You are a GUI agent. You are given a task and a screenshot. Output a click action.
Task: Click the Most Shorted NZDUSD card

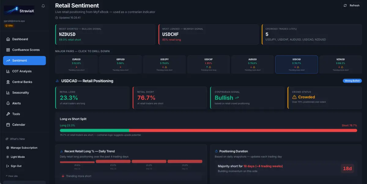pyautogui.click(x=105, y=34)
